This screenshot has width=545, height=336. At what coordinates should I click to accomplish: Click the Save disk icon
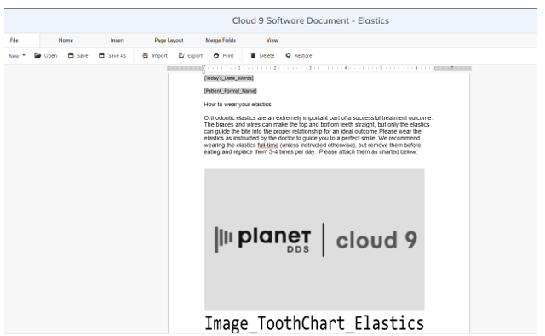tap(71, 55)
